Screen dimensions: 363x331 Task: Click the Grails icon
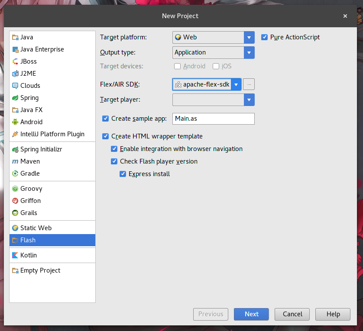click(x=15, y=213)
